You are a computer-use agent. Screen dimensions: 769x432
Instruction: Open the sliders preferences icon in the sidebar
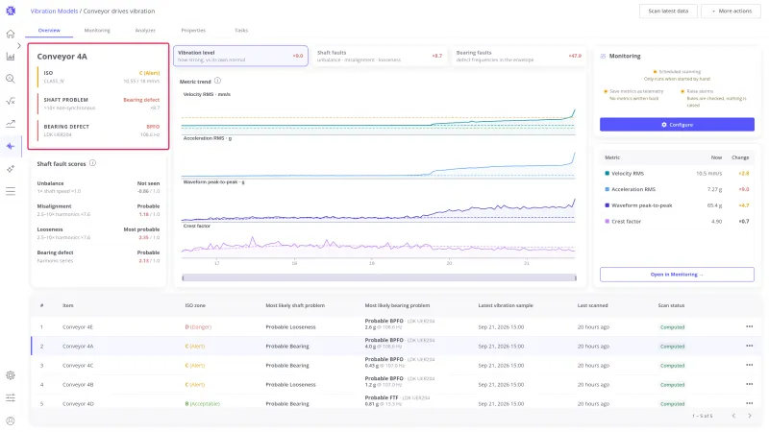point(11,397)
